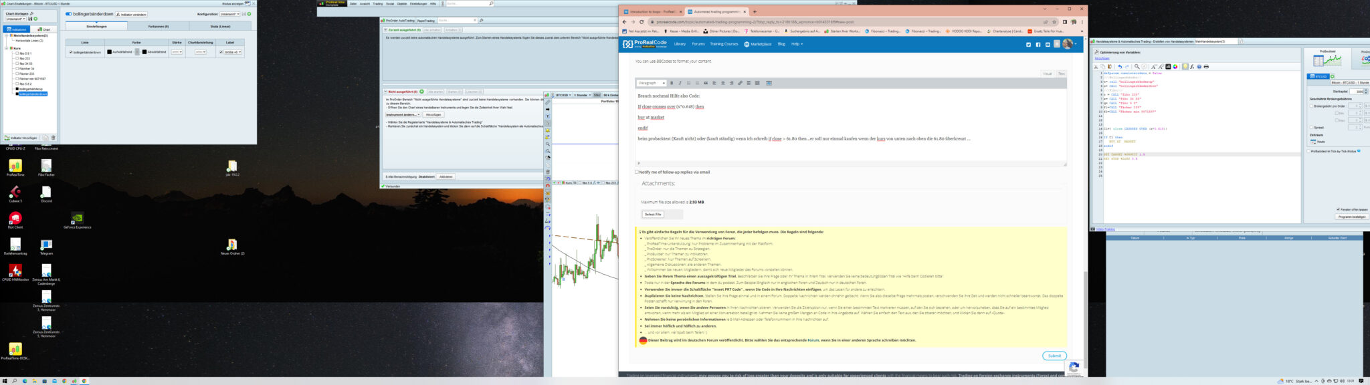This screenshot has height=385, width=1370.
Task: Open the PaperTrading tab in ProOrder window
Action: (426, 21)
